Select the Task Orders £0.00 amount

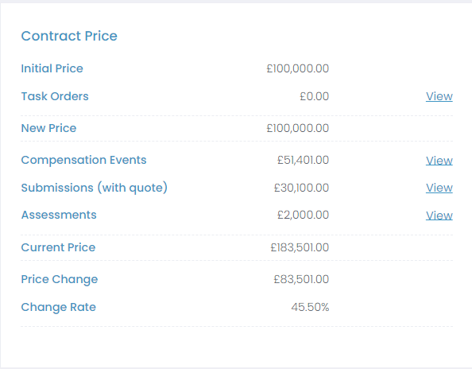314,96
